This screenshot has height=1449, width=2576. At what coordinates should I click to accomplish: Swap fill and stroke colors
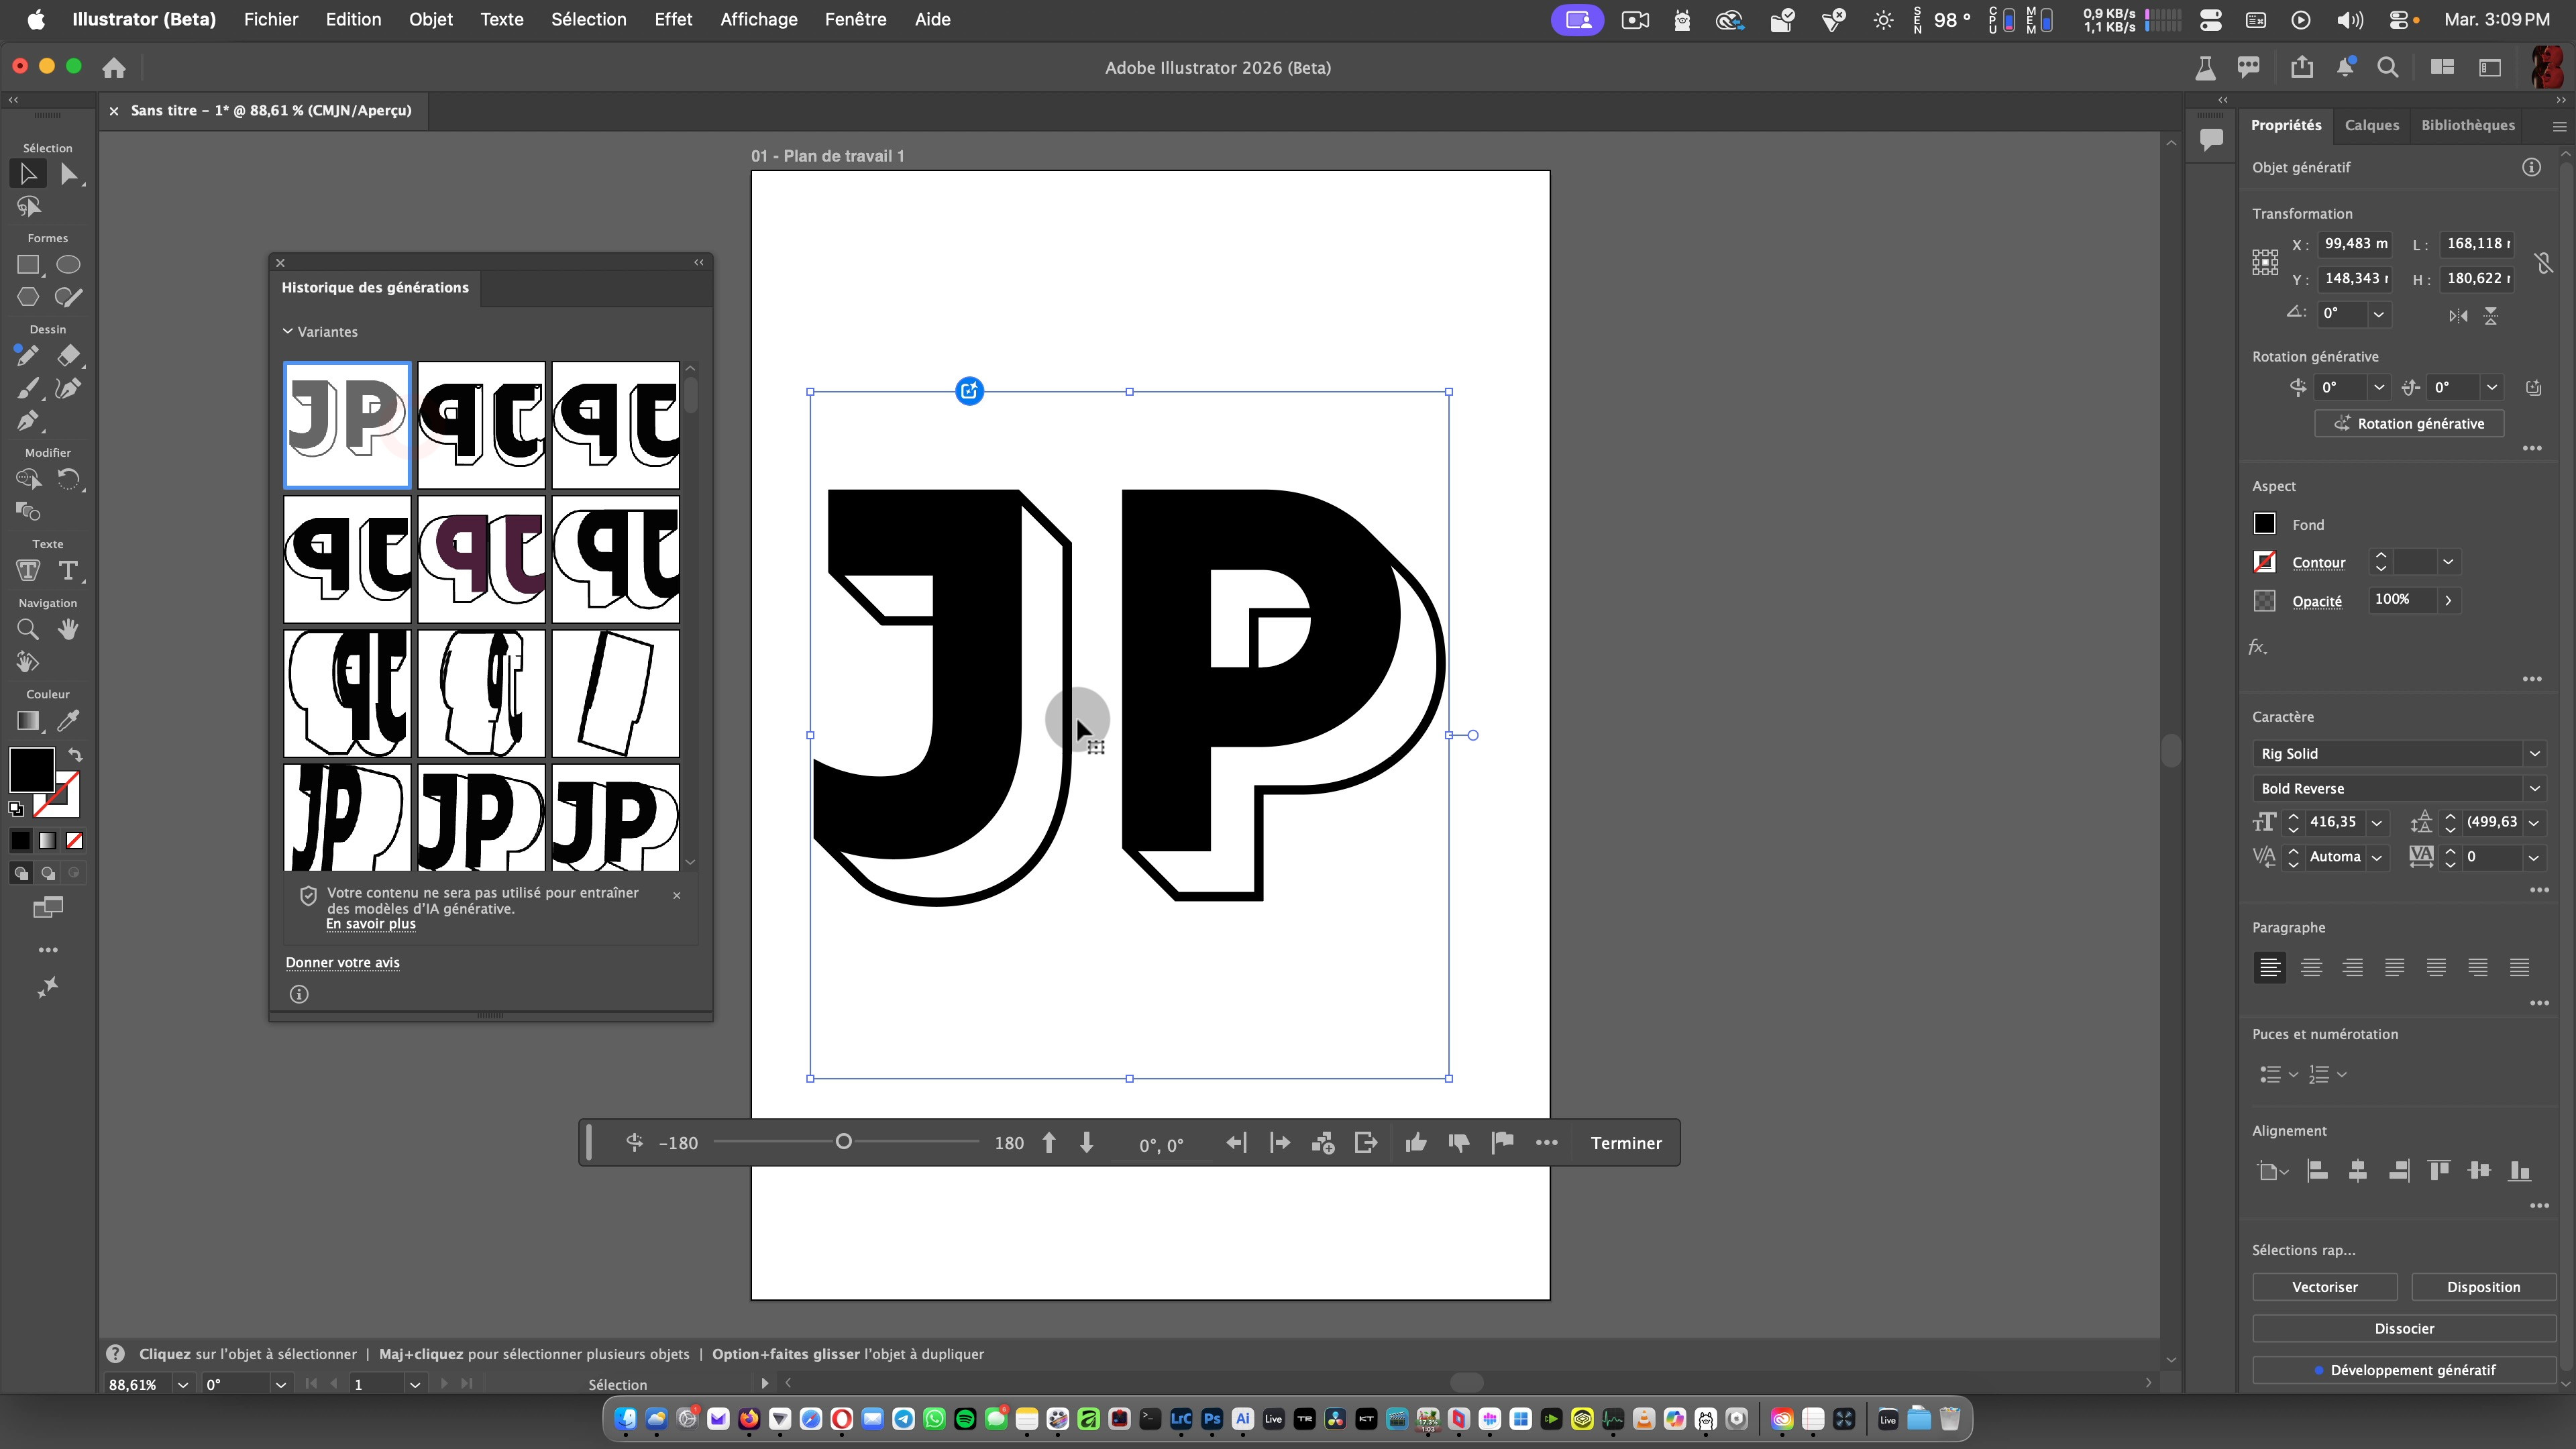tap(75, 755)
